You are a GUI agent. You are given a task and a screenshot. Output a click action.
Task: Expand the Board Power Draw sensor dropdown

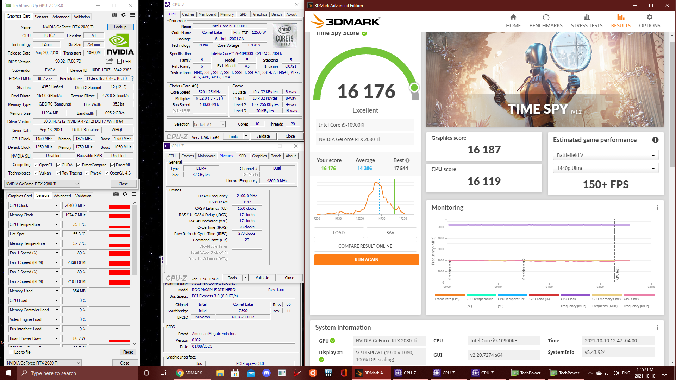point(57,338)
